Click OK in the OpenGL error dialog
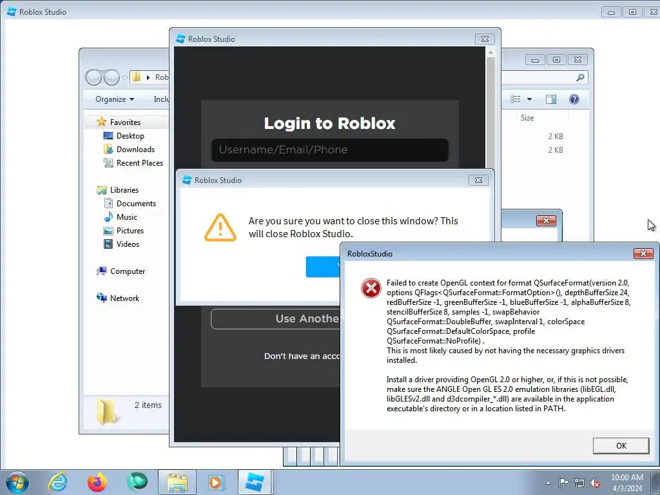 click(621, 446)
